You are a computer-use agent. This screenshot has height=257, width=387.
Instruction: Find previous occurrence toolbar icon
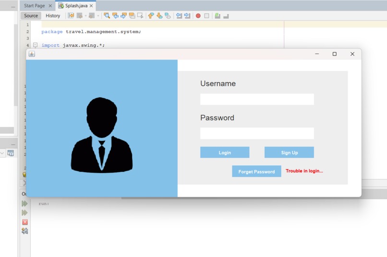(x=115, y=16)
